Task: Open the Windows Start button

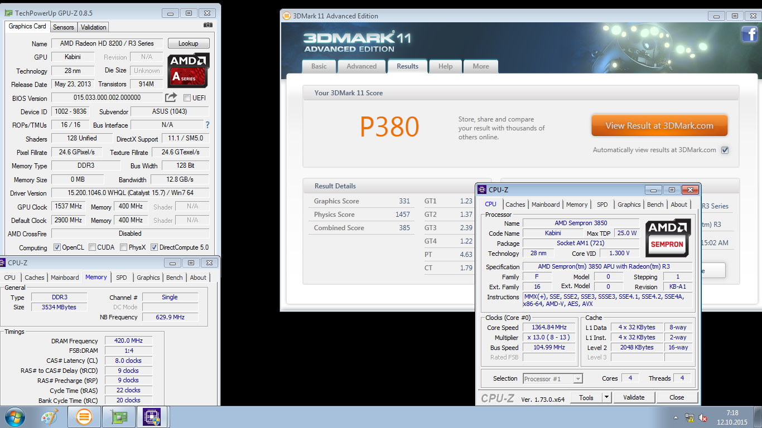Action: pyautogui.click(x=15, y=417)
